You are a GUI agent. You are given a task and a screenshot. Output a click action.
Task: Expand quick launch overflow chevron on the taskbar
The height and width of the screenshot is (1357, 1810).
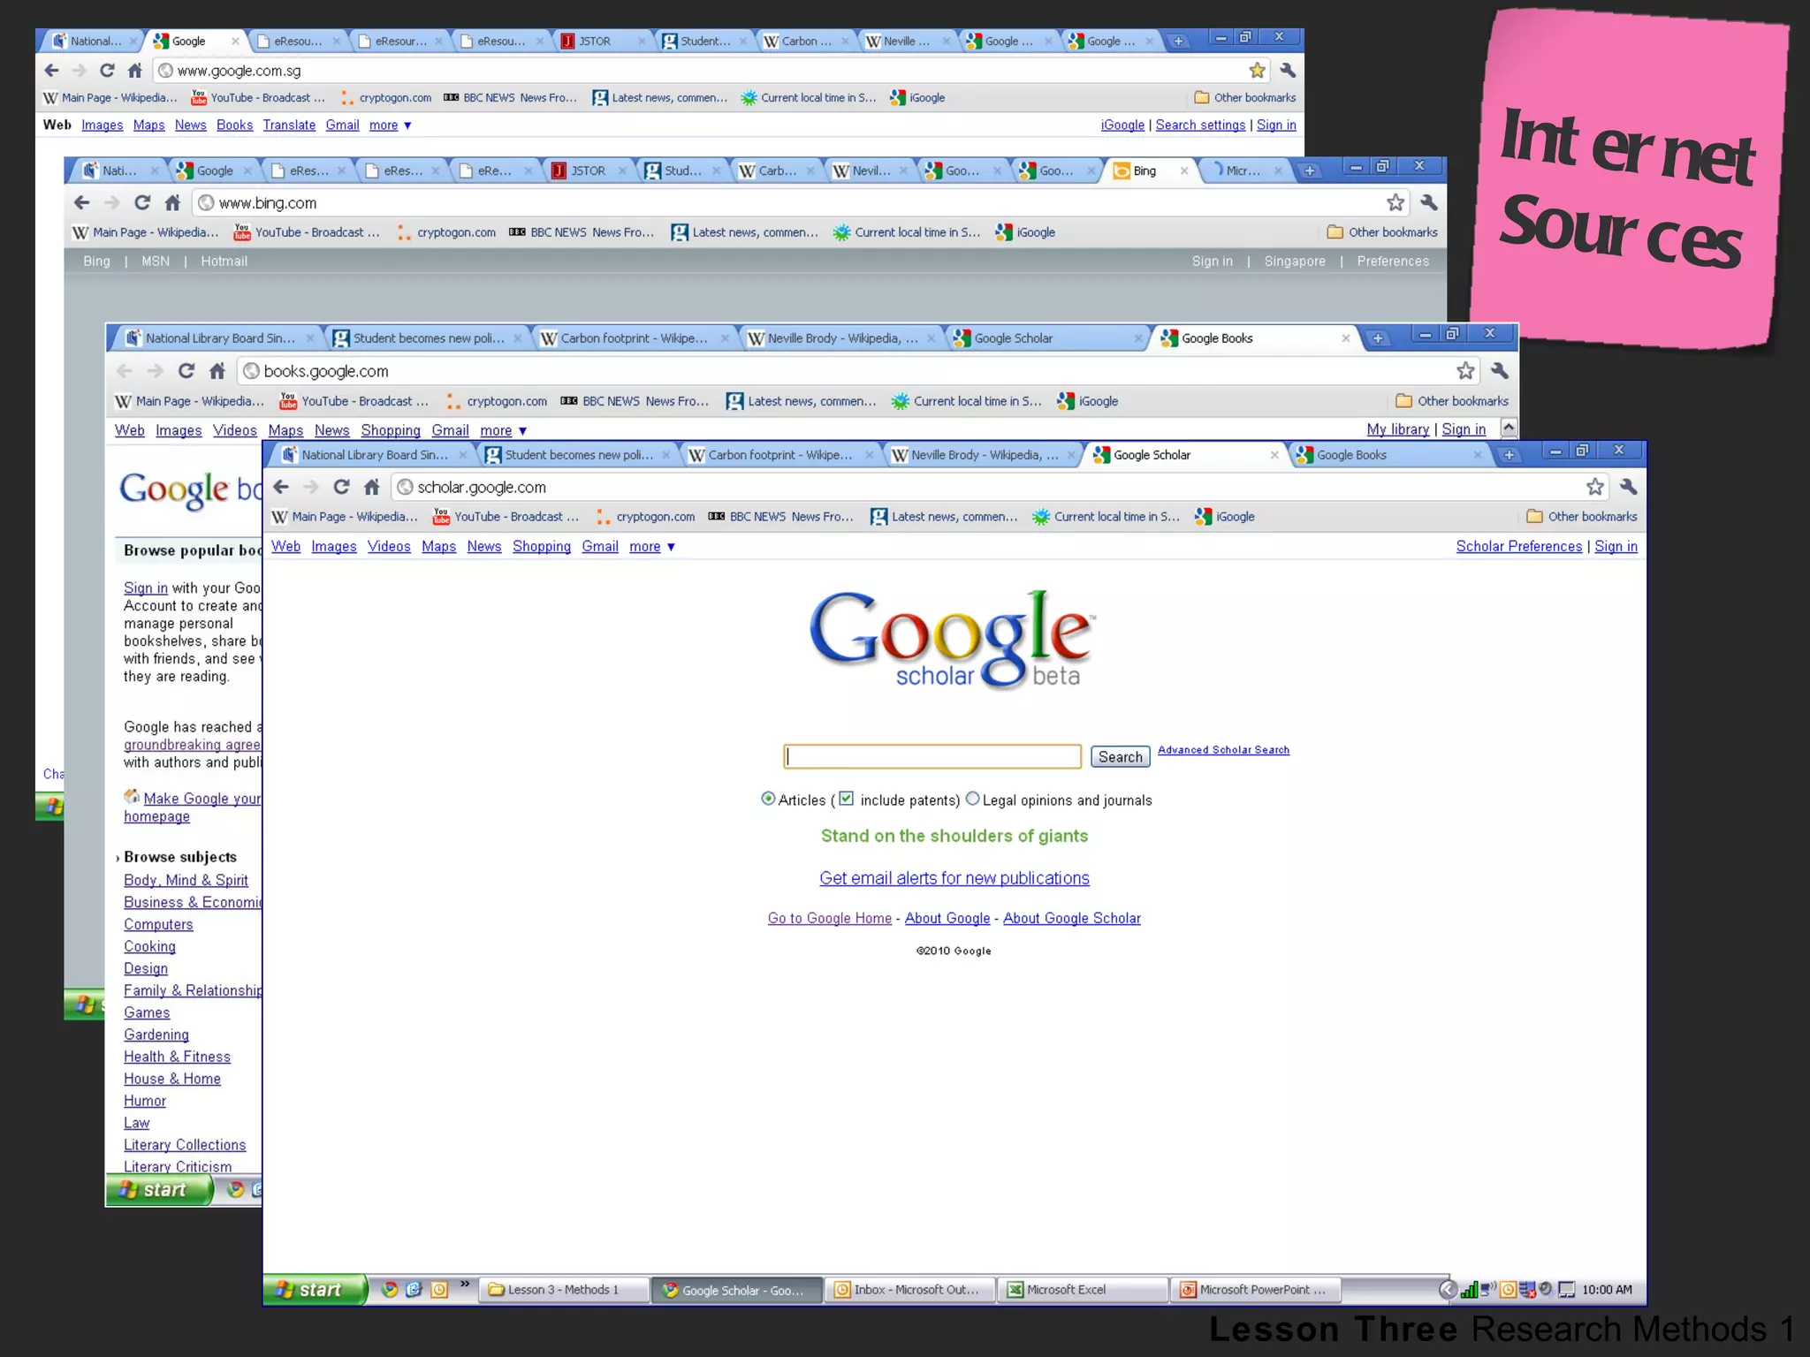pyautogui.click(x=465, y=1285)
